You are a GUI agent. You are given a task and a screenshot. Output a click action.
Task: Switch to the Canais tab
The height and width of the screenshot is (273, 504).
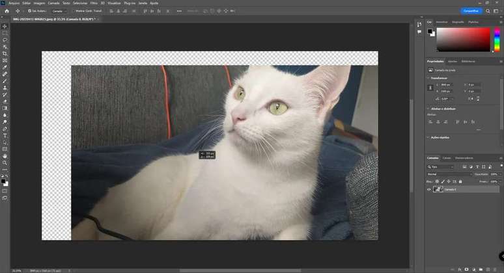point(447,158)
